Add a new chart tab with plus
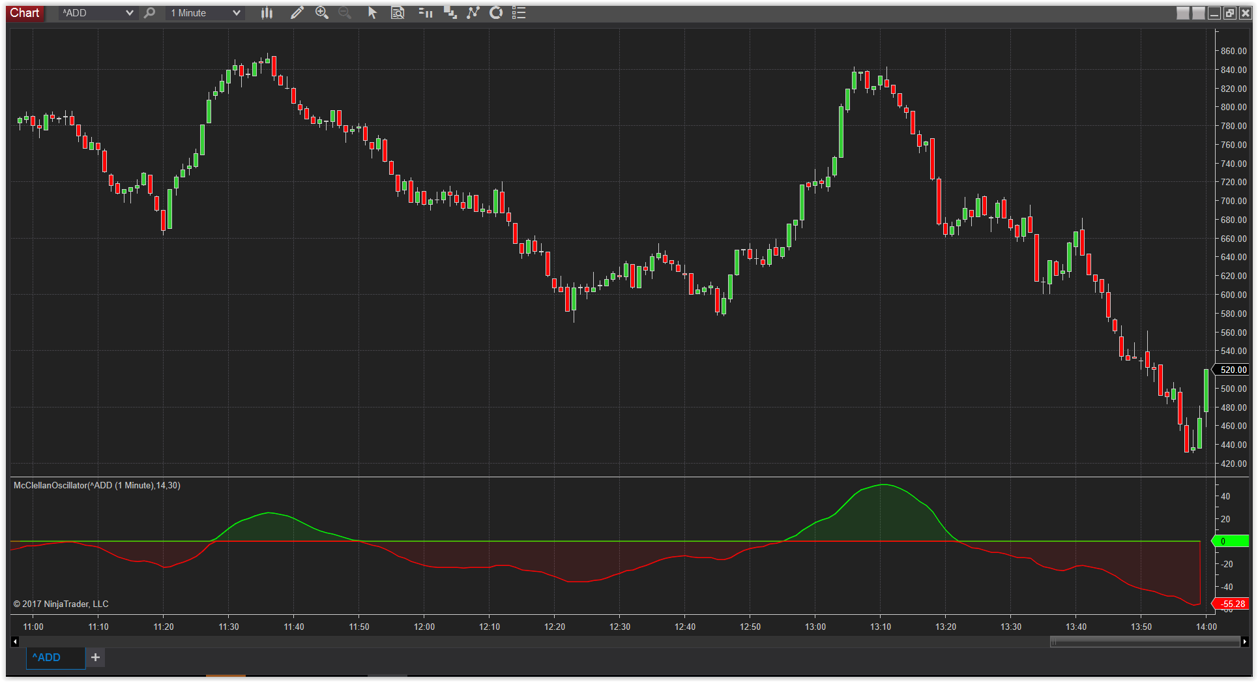1258x682 pixels. [95, 657]
